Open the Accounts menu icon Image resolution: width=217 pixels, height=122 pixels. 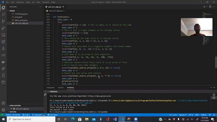3,103
